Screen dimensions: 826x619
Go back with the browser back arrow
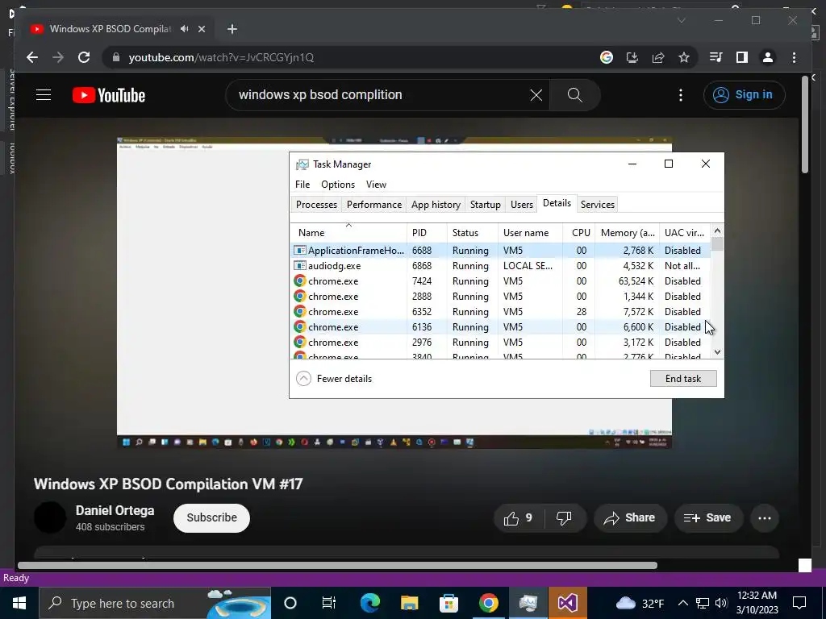tap(32, 57)
